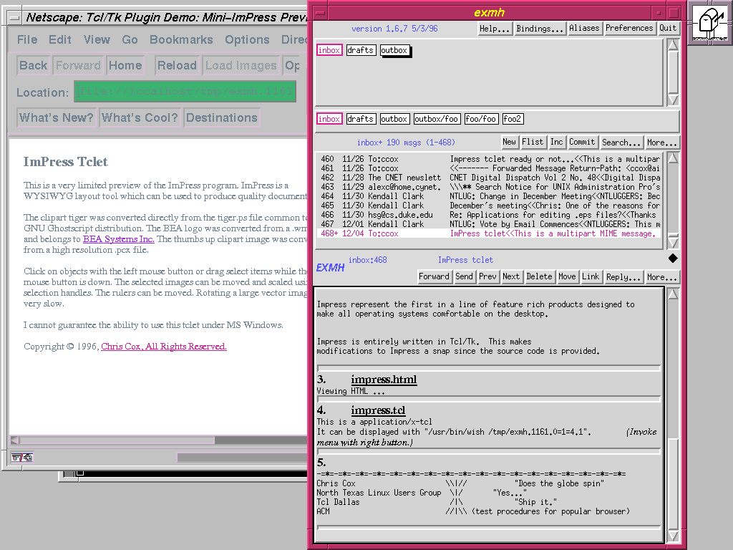Click Flist button
733x550 pixels.
coord(533,142)
